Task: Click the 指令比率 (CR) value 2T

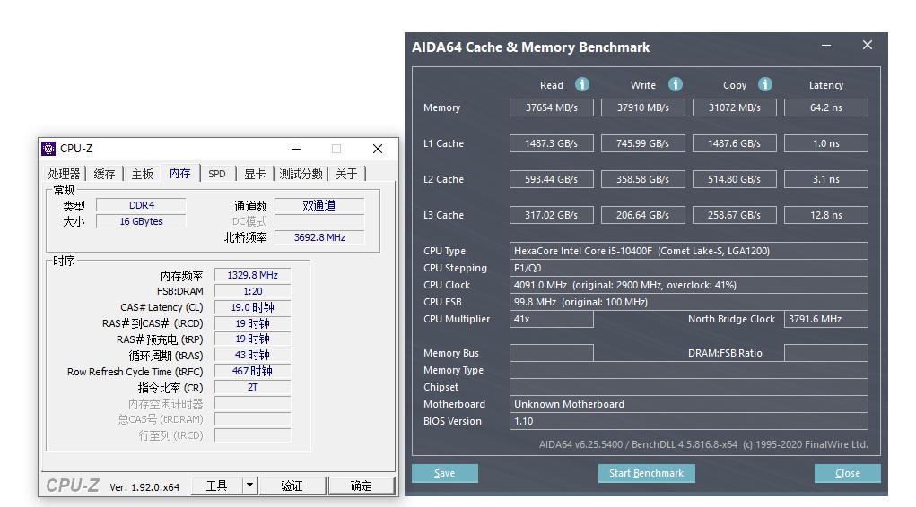Action: tap(252, 387)
